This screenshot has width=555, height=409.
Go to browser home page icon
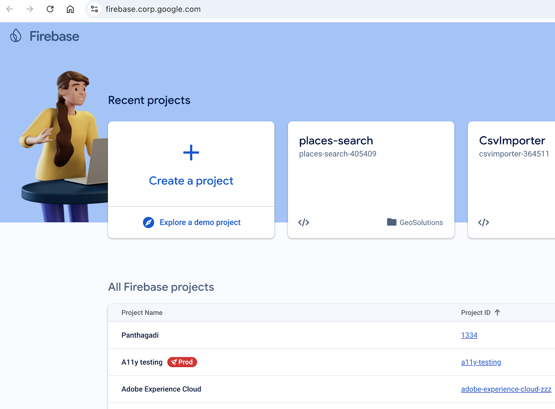[x=70, y=9]
